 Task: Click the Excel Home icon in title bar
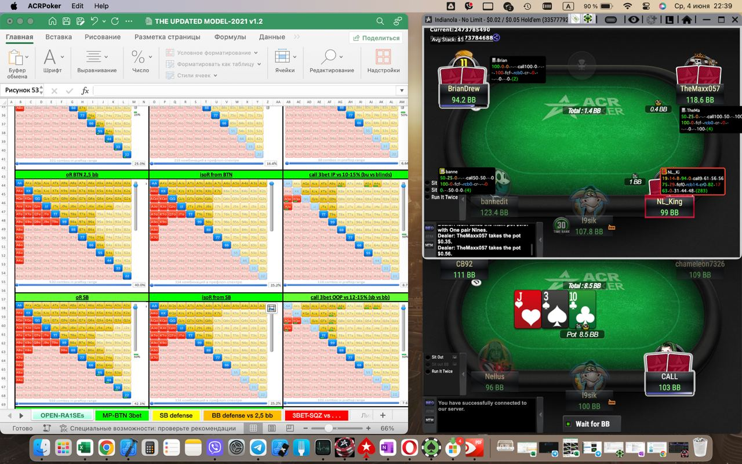53,21
